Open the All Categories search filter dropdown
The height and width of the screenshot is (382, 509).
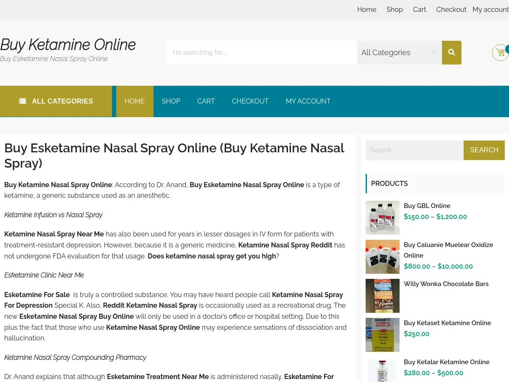coord(399,53)
